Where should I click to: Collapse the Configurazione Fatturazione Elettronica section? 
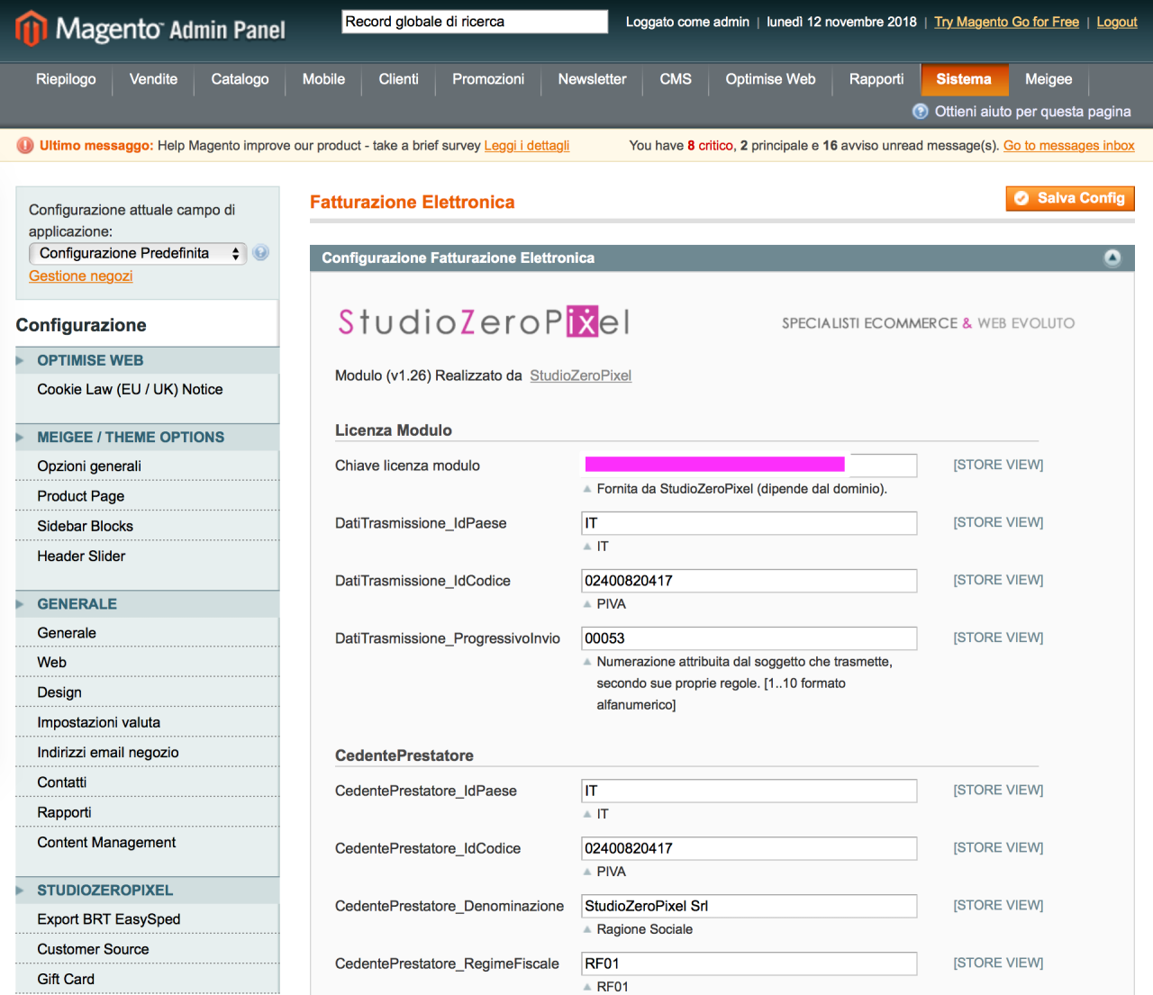(x=1112, y=258)
